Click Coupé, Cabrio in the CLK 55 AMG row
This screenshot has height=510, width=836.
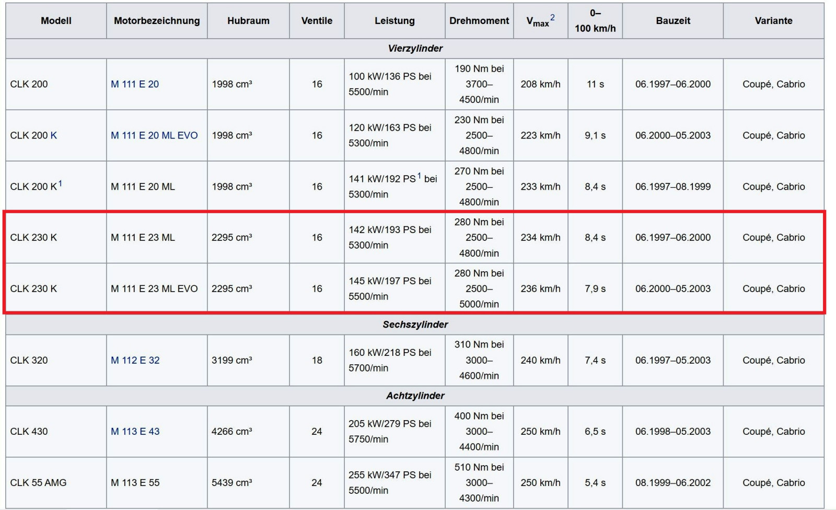click(773, 483)
